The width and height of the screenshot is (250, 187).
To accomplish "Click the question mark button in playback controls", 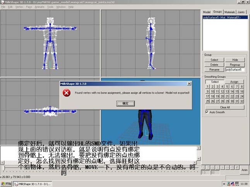I will coord(208,167).
